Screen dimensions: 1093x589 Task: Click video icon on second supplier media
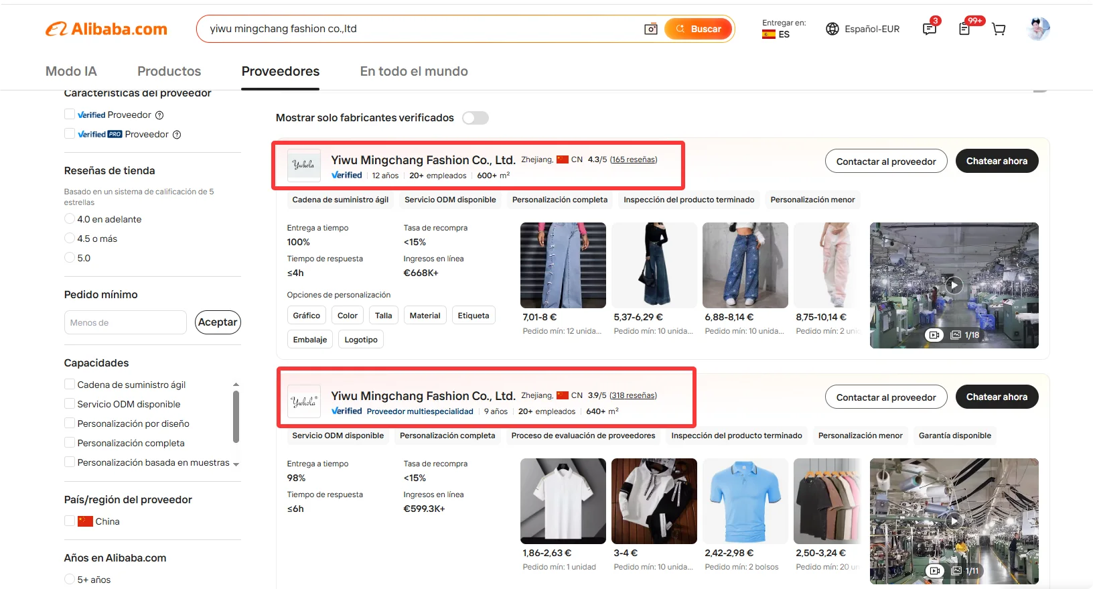coord(934,571)
